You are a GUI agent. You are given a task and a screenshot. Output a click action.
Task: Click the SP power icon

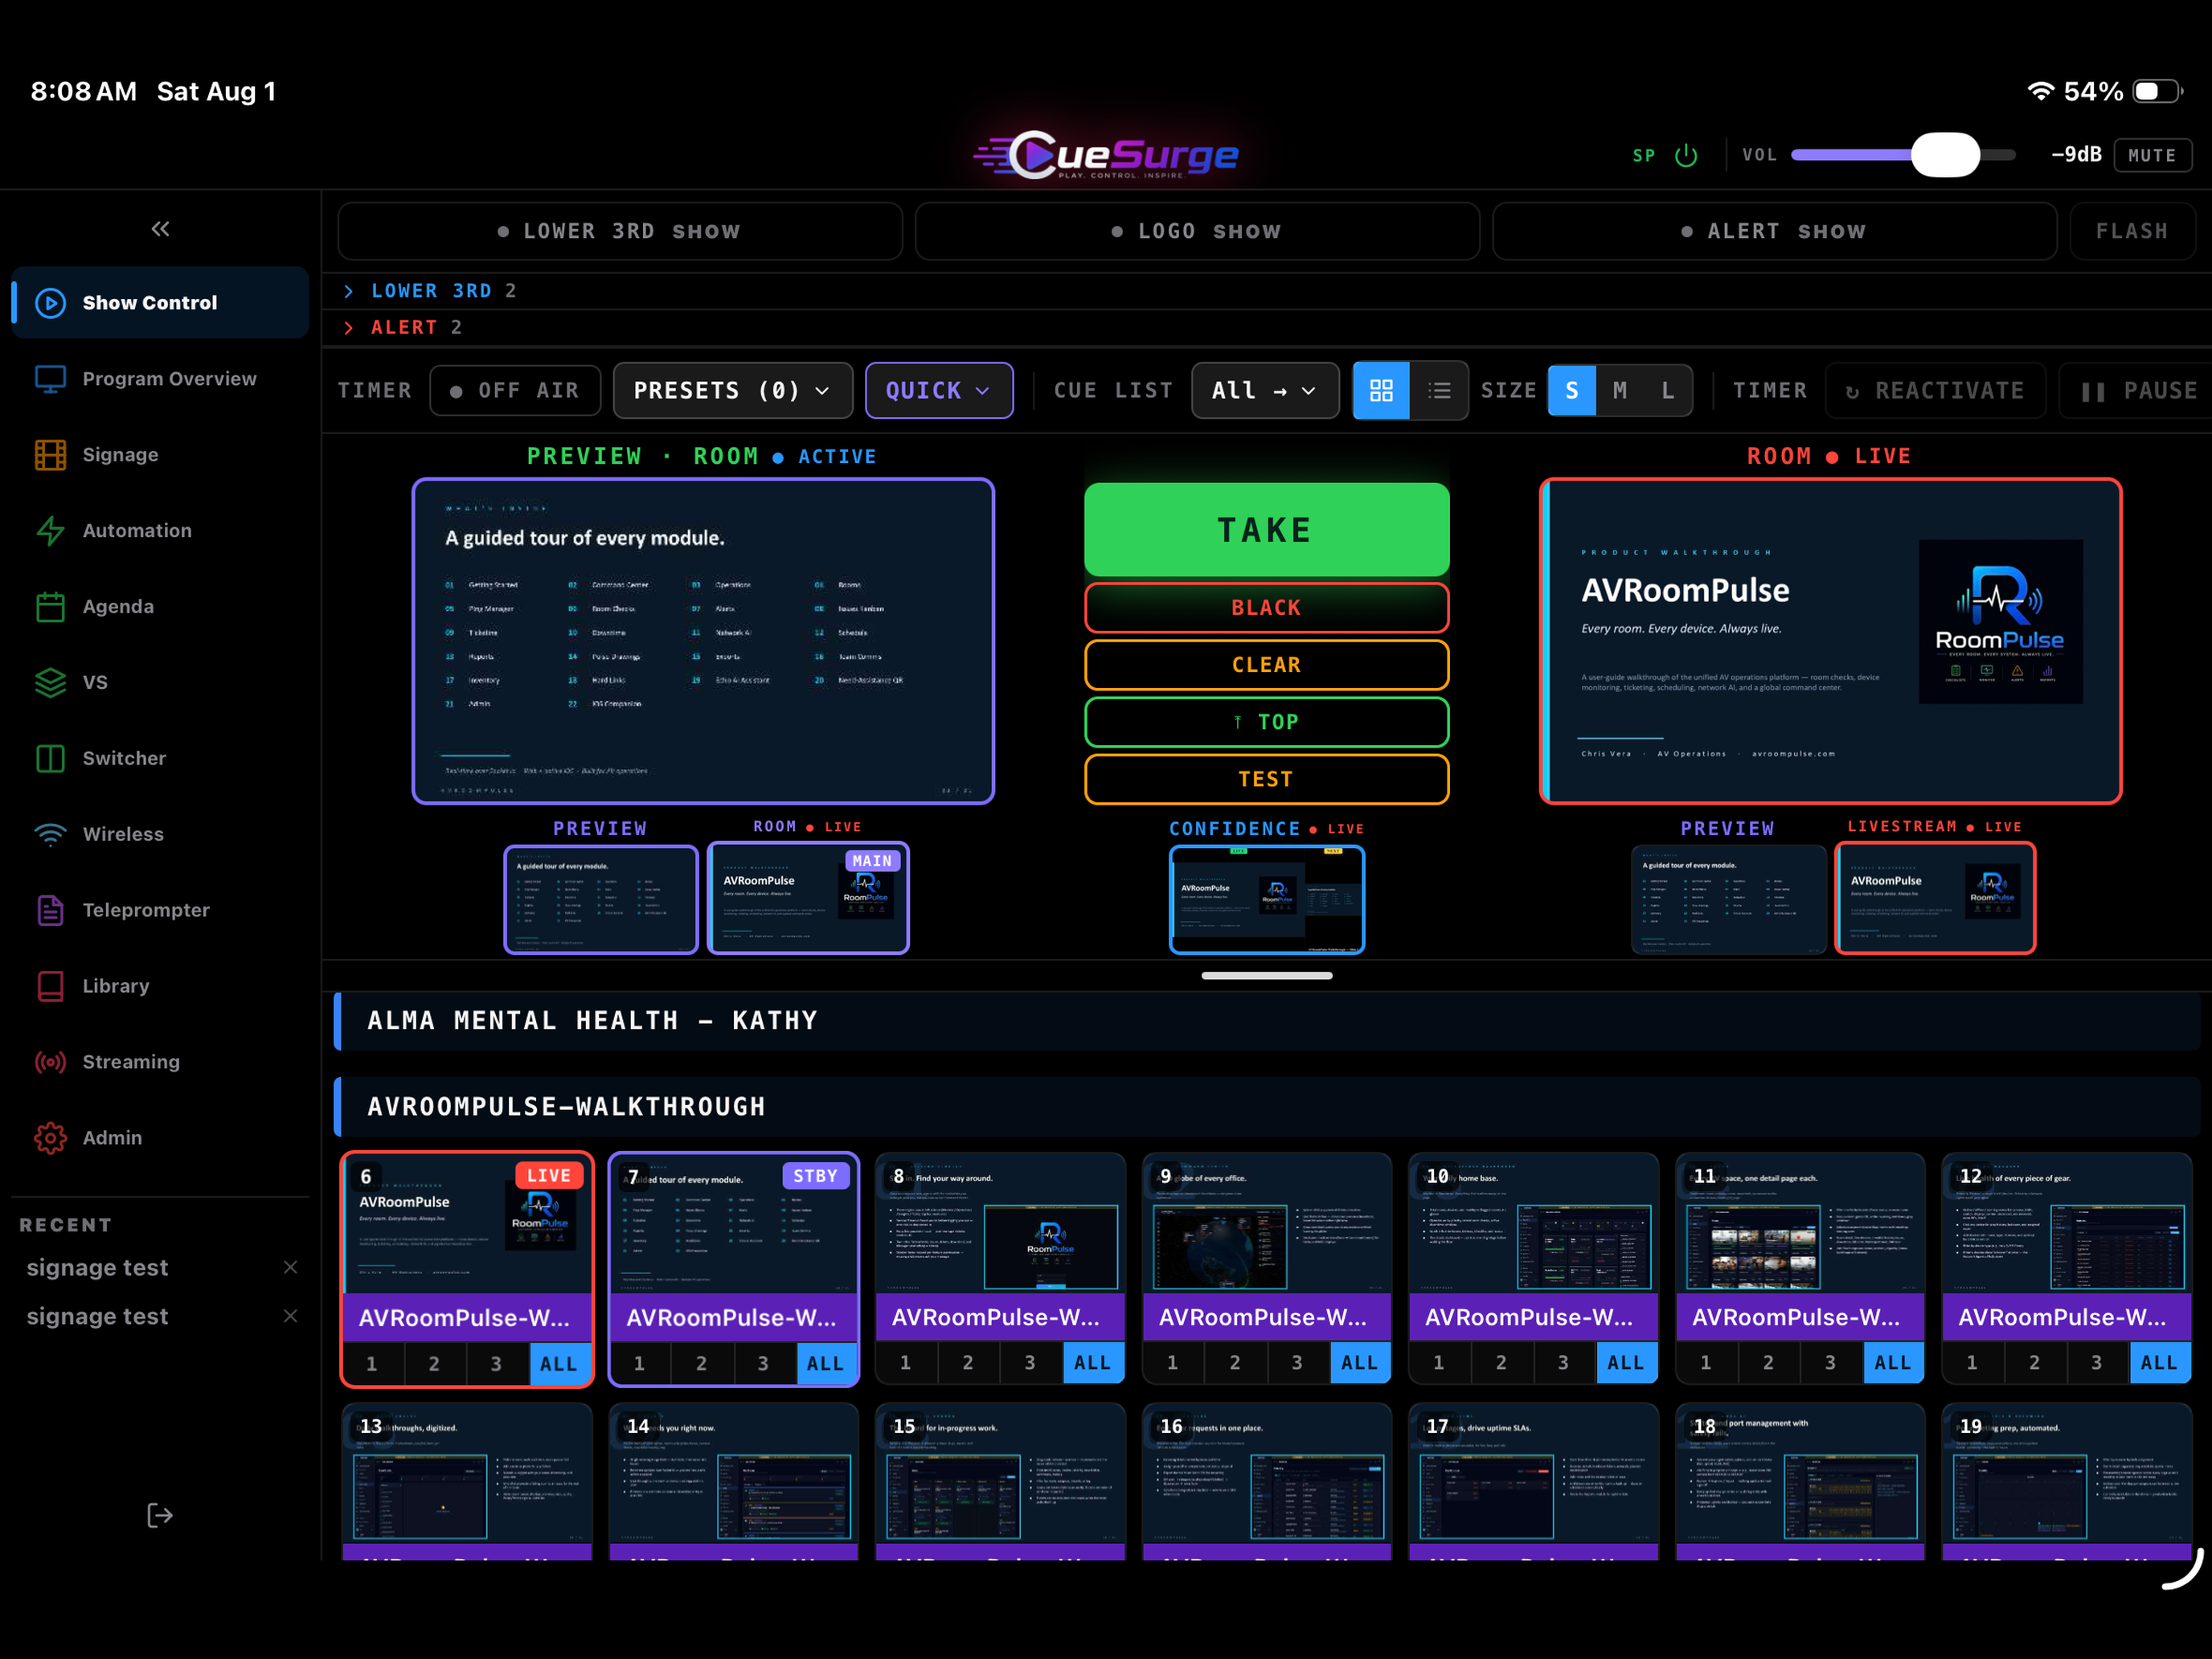[x=1686, y=155]
